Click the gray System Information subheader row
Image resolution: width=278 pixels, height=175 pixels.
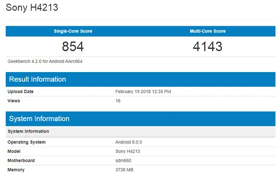(x=141, y=131)
